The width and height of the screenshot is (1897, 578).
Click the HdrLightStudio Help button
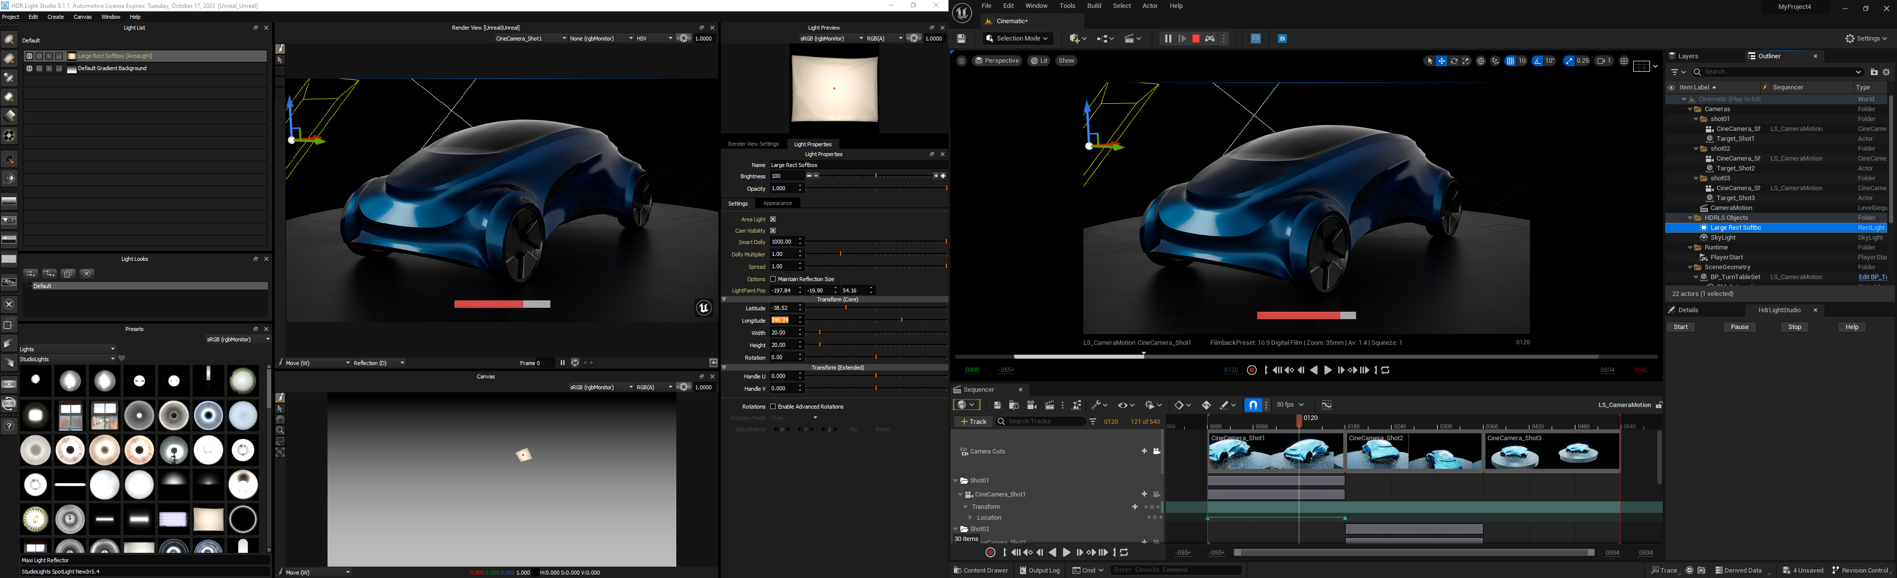pyautogui.click(x=1852, y=327)
